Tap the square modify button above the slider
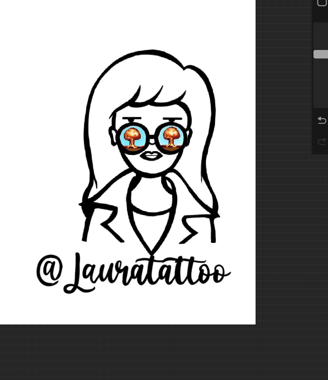This screenshot has height=380, width=328. click(x=322, y=3)
